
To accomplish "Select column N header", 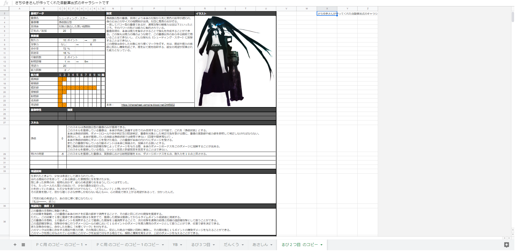I will (113, 9).
